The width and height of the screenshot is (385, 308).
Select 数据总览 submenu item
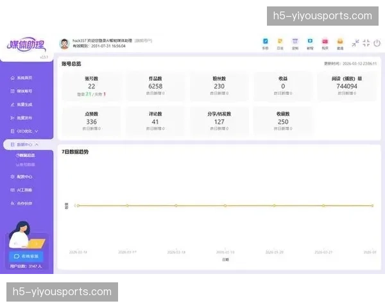pyautogui.click(x=25, y=155)
